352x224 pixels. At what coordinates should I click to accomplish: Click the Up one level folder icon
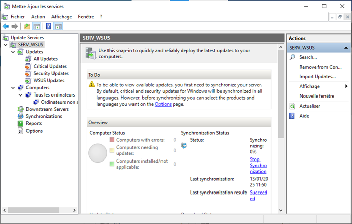click(27, 26)
